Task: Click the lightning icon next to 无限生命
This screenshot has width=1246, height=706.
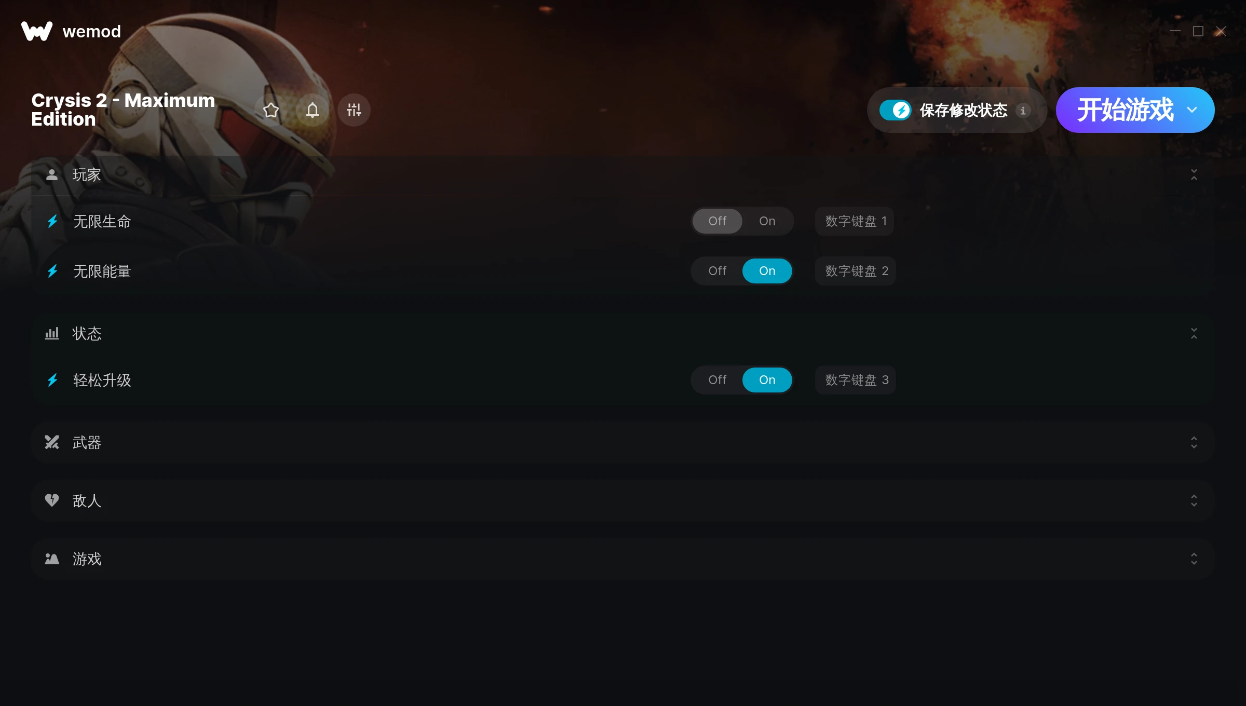Action: (52, 221)
